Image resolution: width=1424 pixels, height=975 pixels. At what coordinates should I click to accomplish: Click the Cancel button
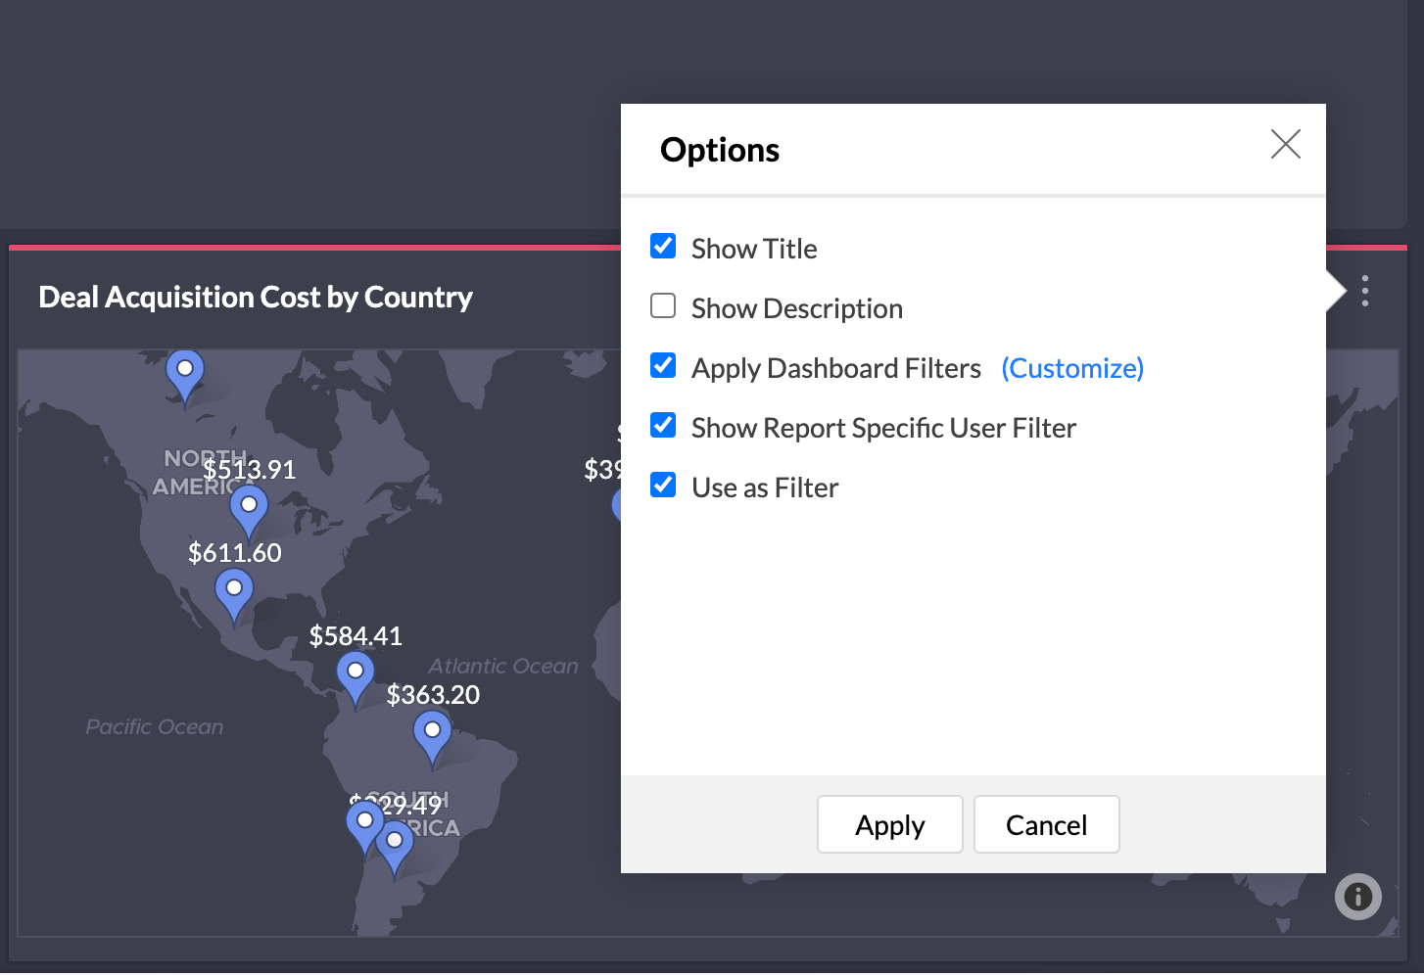point(1046,824)
